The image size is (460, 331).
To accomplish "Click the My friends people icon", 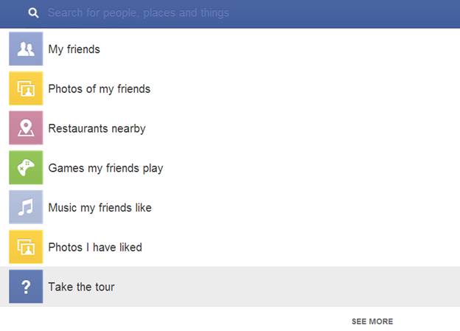I will pyautogui.click(x=26, y=49).
